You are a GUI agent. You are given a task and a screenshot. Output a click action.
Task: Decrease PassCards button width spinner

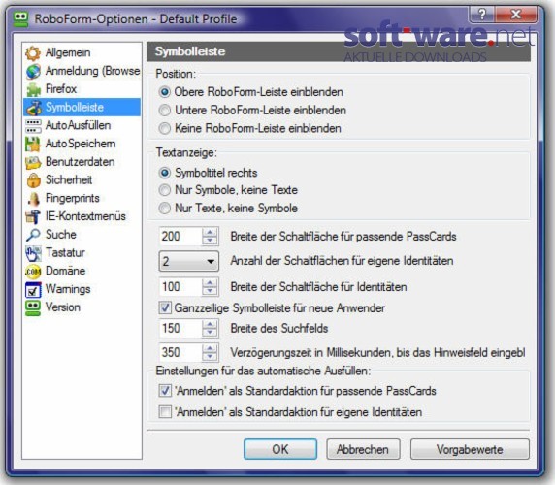tap(210, 241)
